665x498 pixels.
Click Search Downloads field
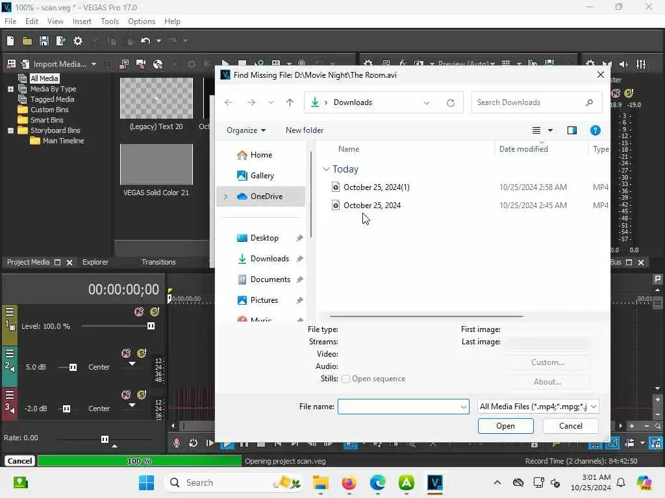pyautogui.click(x=537, y=102)
